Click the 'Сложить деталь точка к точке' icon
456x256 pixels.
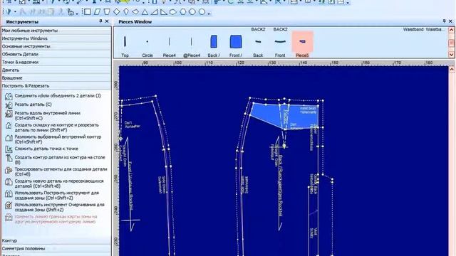click(x=9, y=149)
